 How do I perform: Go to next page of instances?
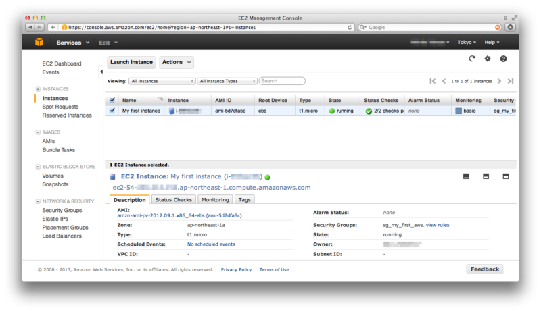click(x=499, y=81)
